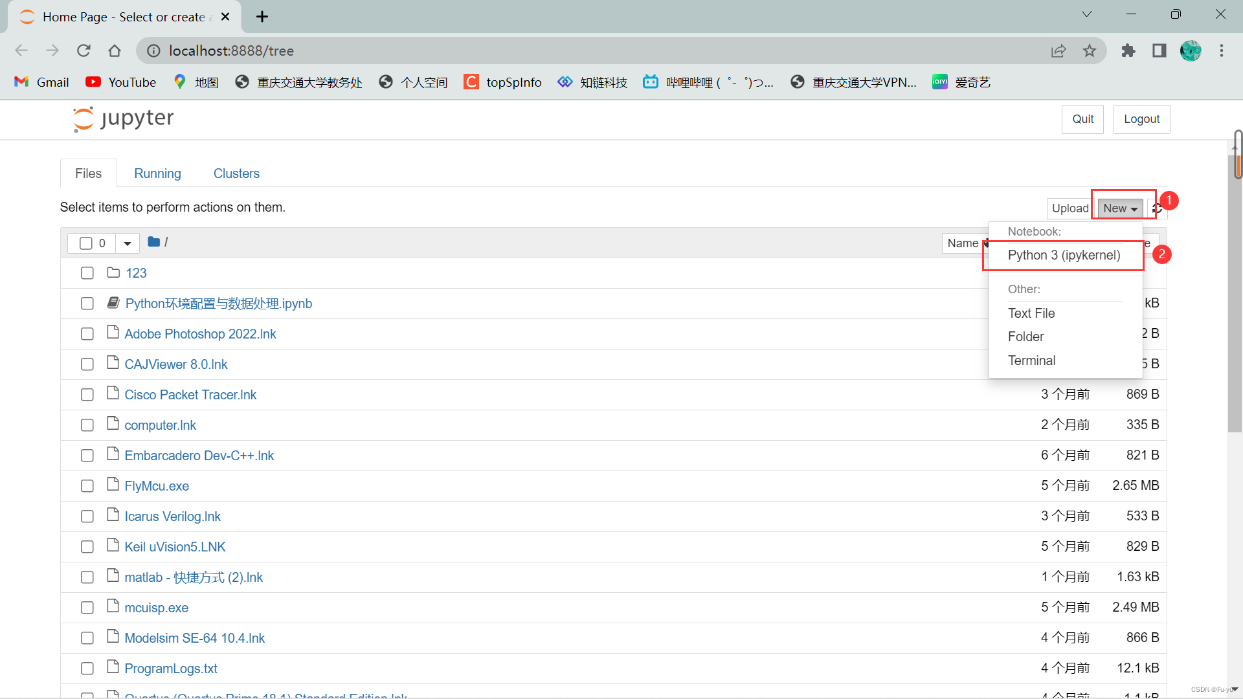Open the YouTube bookmark

121,82
